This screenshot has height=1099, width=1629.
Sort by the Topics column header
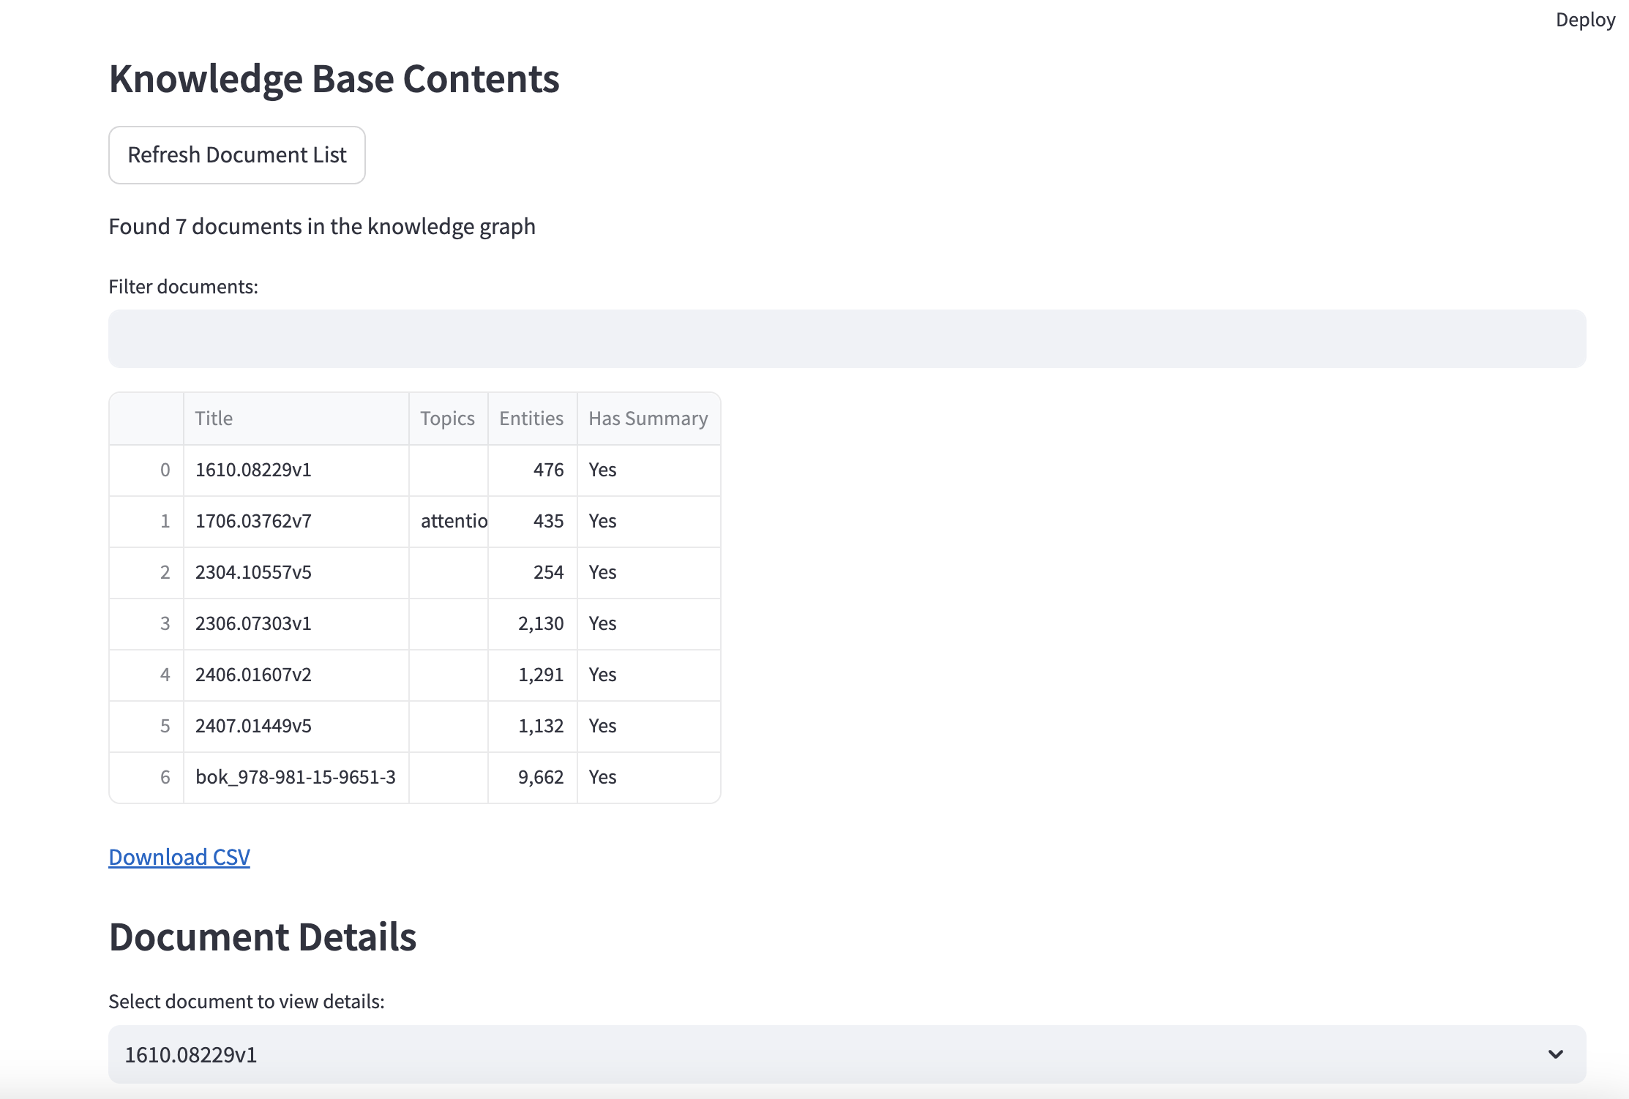(448, 419)
